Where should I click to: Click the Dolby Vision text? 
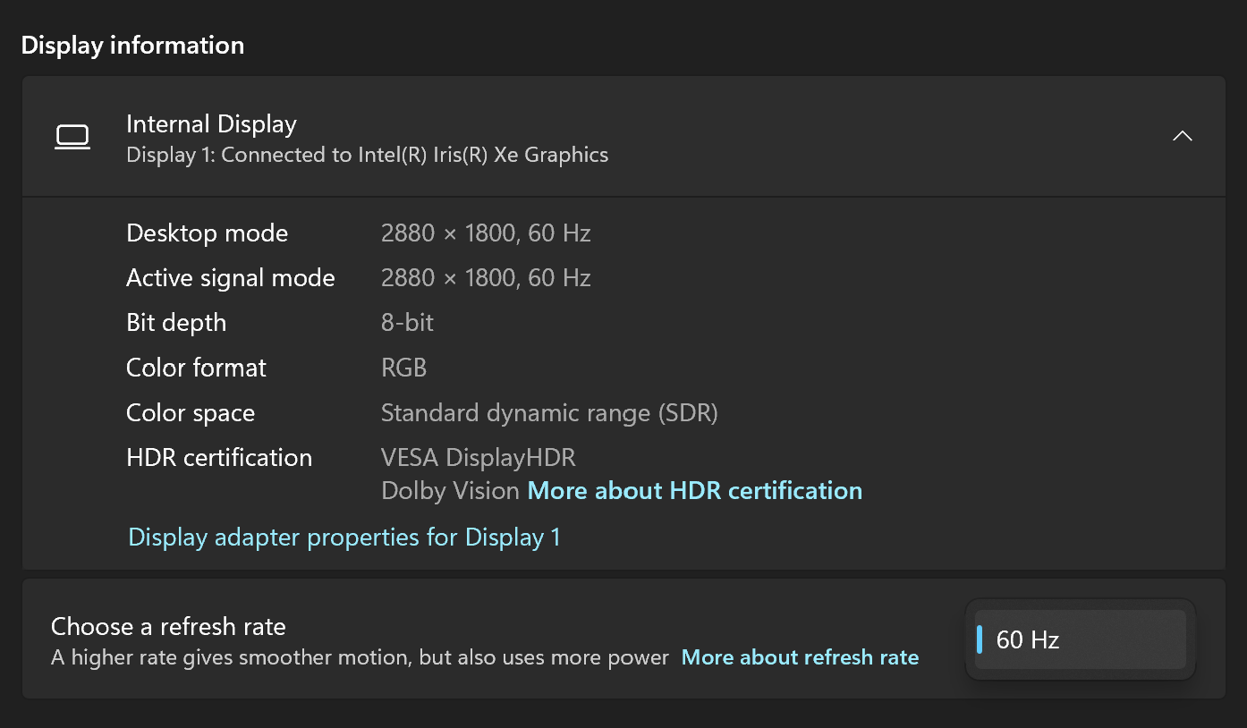(x=450, y=491)
